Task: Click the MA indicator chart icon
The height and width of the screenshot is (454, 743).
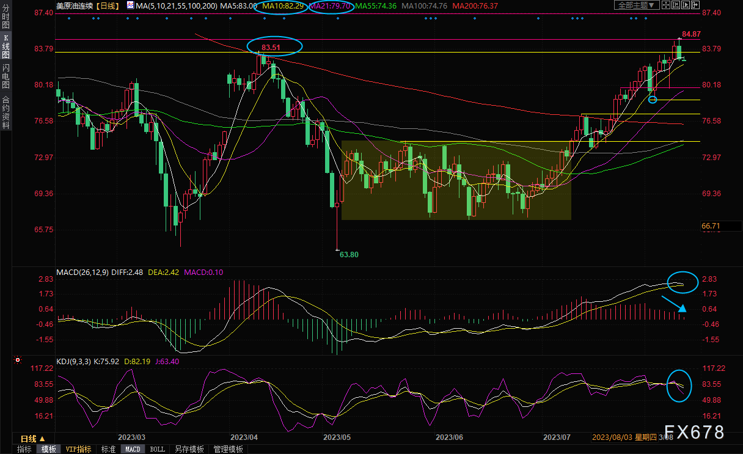Action: [x=131, y=5]
